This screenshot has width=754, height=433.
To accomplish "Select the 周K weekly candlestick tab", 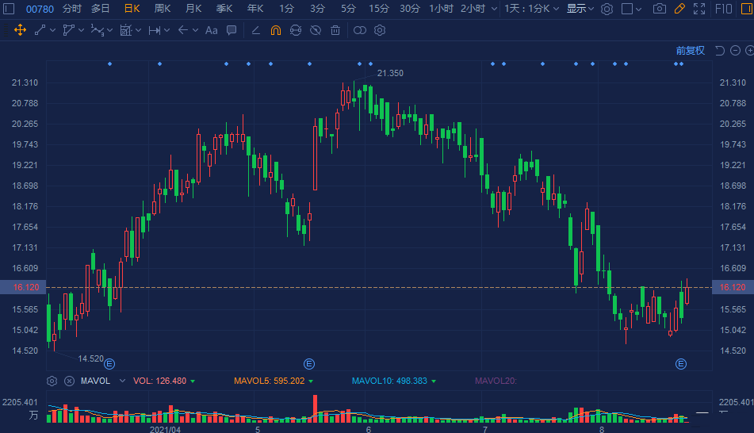I will click(163, 9).
